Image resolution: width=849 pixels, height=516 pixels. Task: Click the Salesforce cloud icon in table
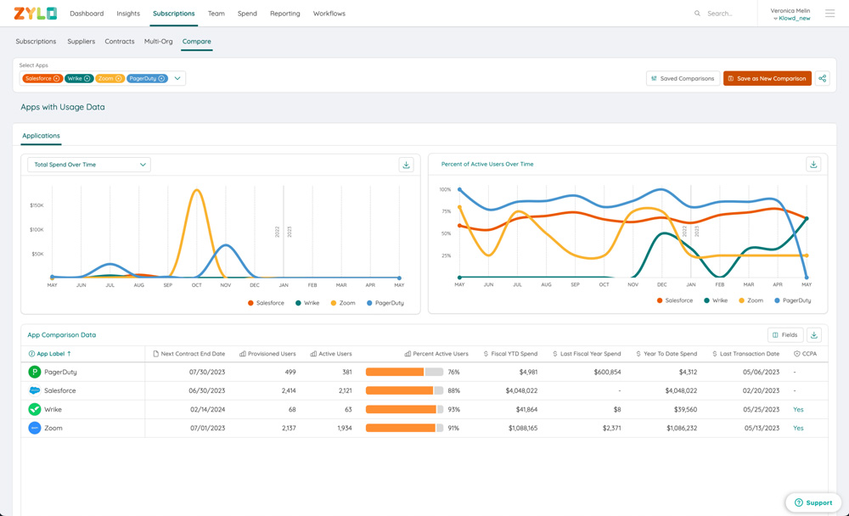tap(35, 390)
